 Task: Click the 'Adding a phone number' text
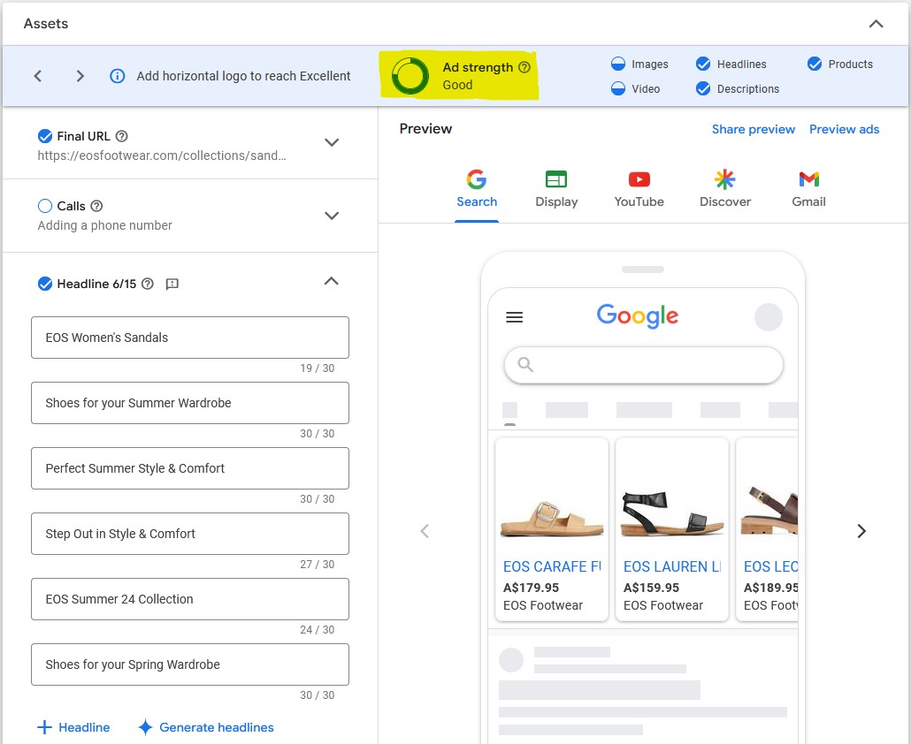point(104,225)
